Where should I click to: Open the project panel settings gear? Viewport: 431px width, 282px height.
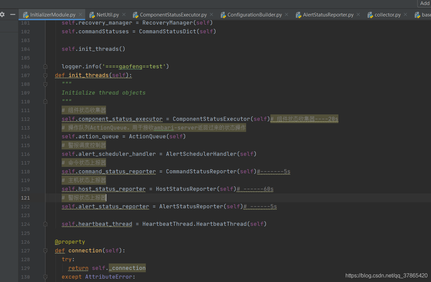[x=2, y=14]
